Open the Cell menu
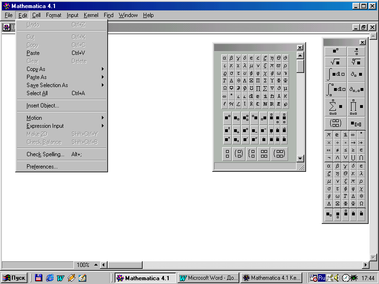 (36, 15)
